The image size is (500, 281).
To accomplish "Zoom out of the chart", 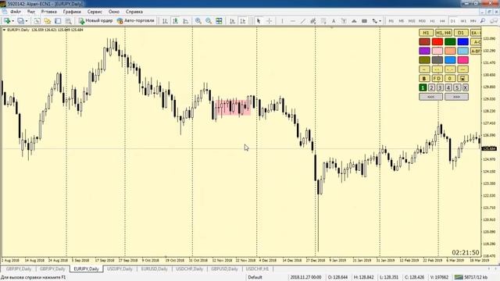I will pos(209,21).
